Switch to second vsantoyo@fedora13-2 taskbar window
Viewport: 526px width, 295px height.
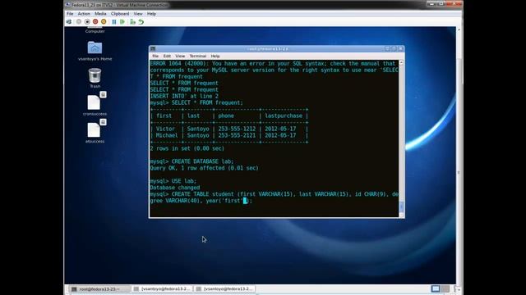pos(224,288)
